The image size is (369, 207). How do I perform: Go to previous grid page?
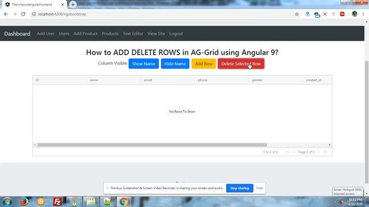pyautogui.click(x=293, y=152)
